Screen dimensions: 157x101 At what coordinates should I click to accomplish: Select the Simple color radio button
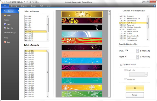point(125,70)
